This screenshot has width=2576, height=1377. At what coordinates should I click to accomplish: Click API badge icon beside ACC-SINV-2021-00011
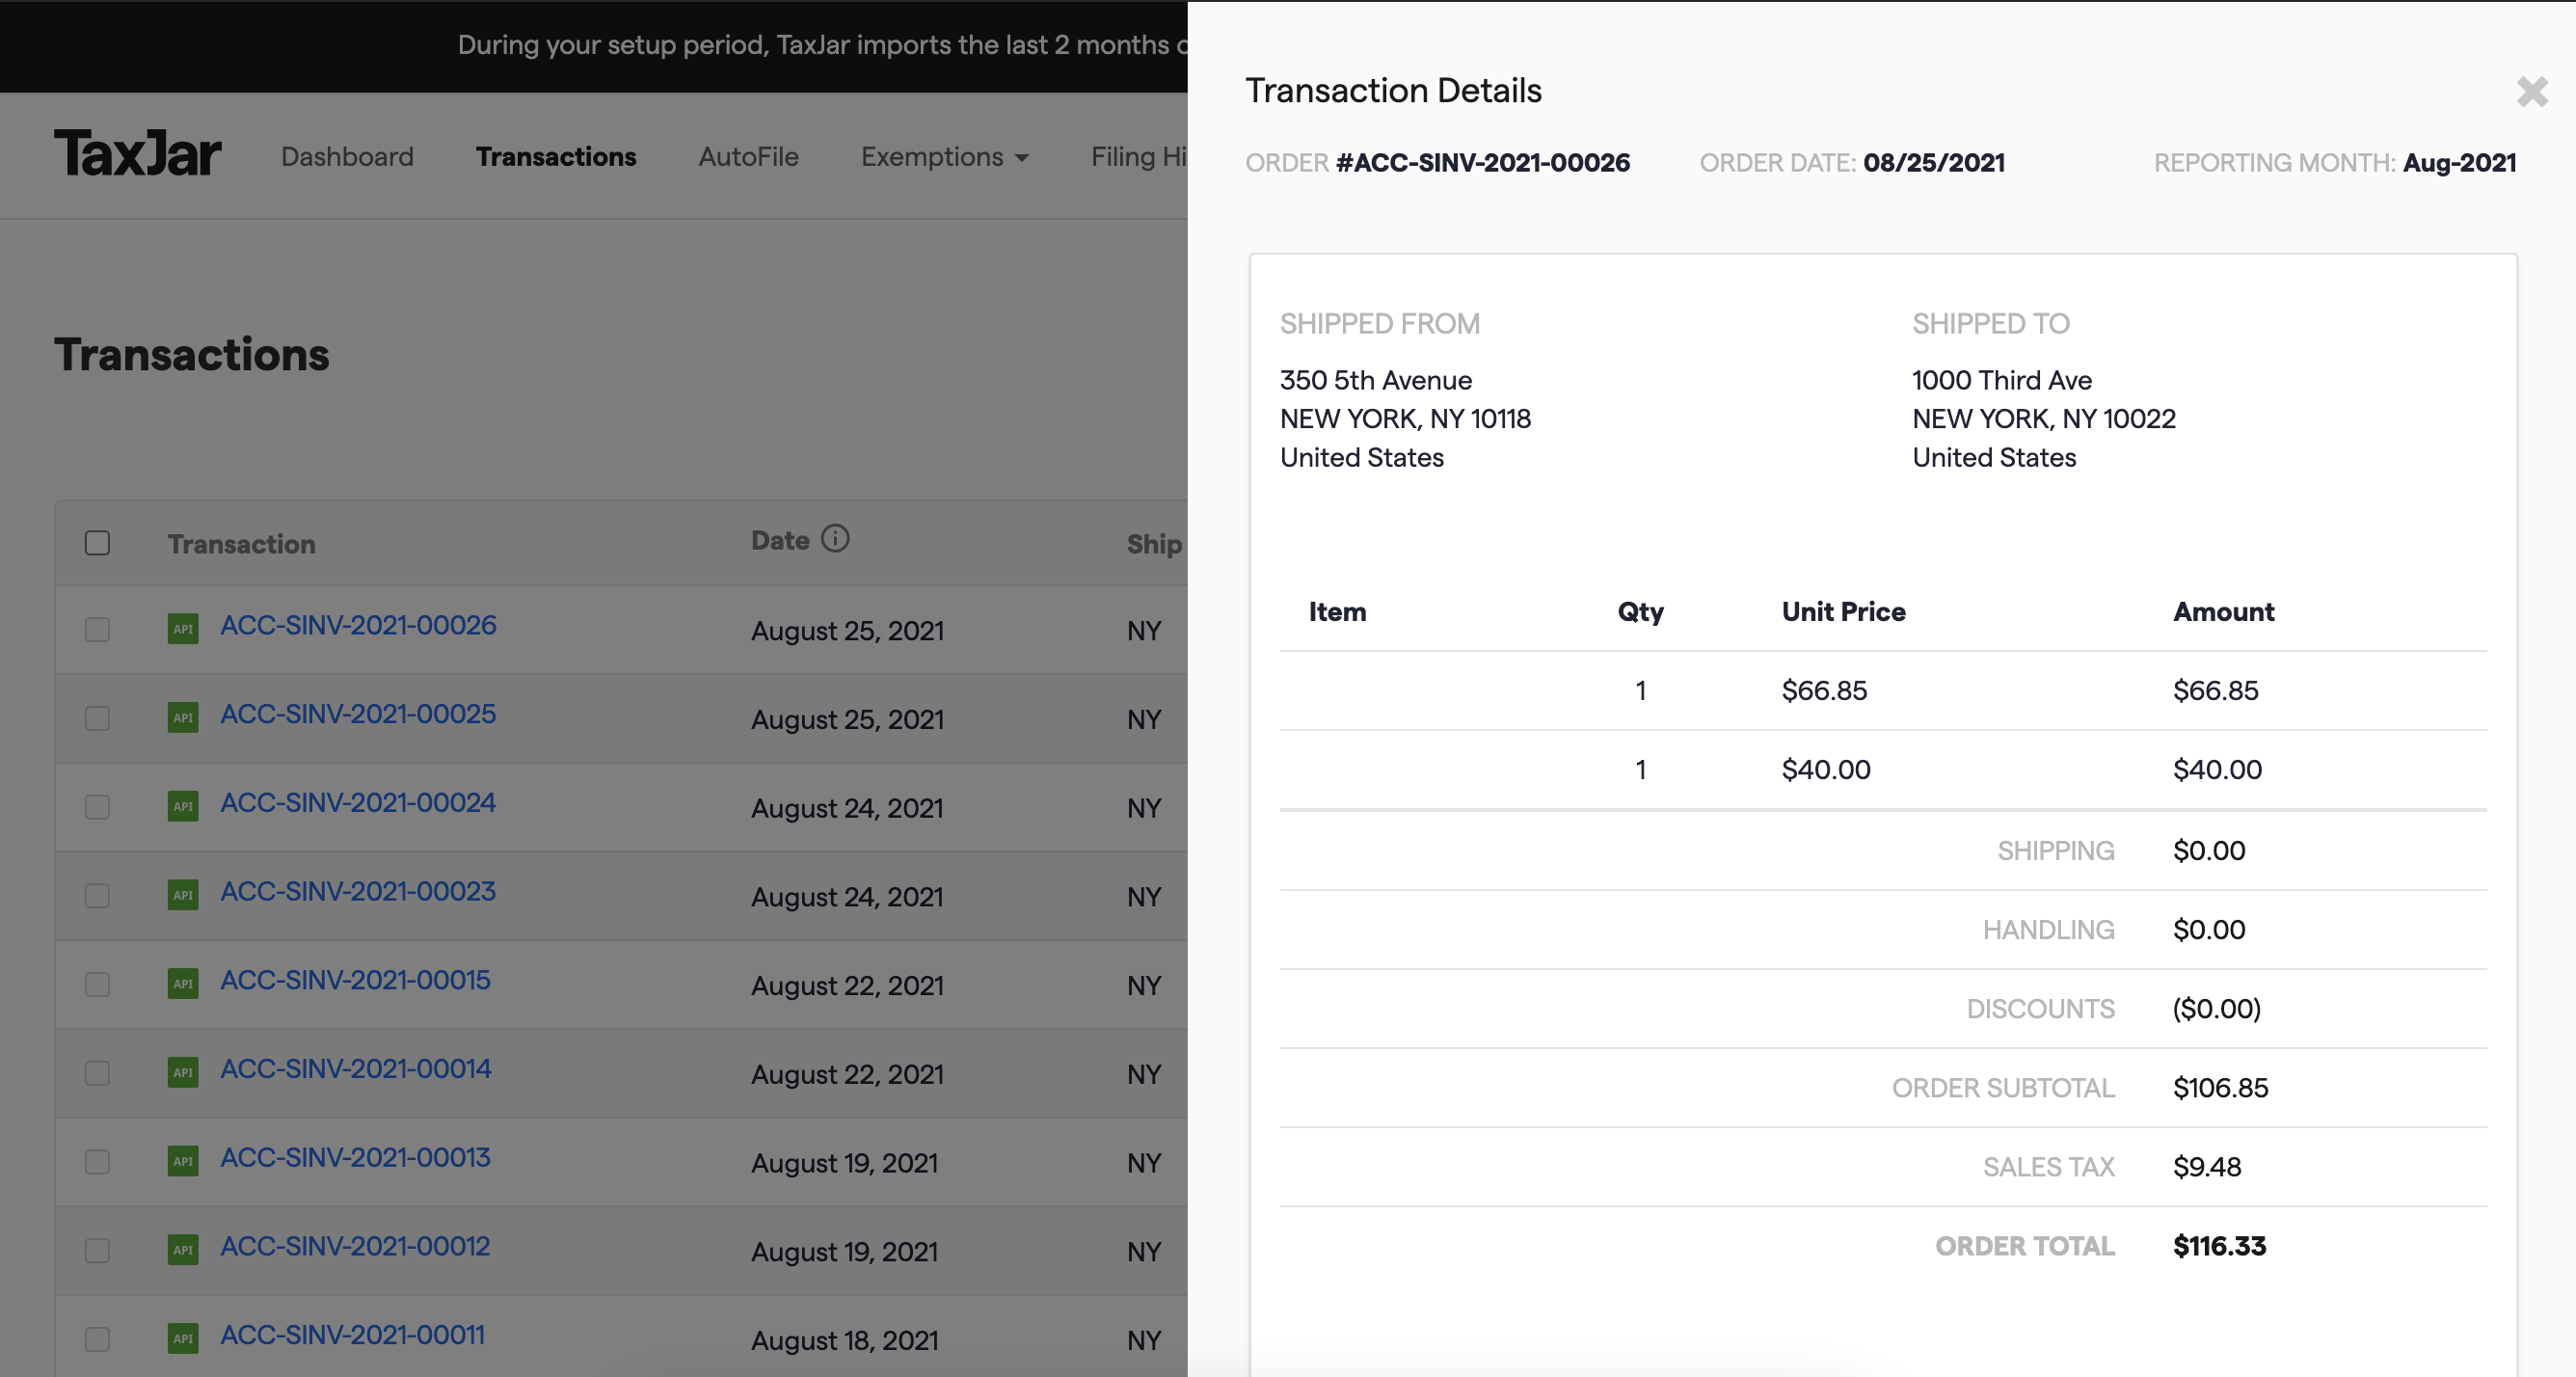point(183,1338)
